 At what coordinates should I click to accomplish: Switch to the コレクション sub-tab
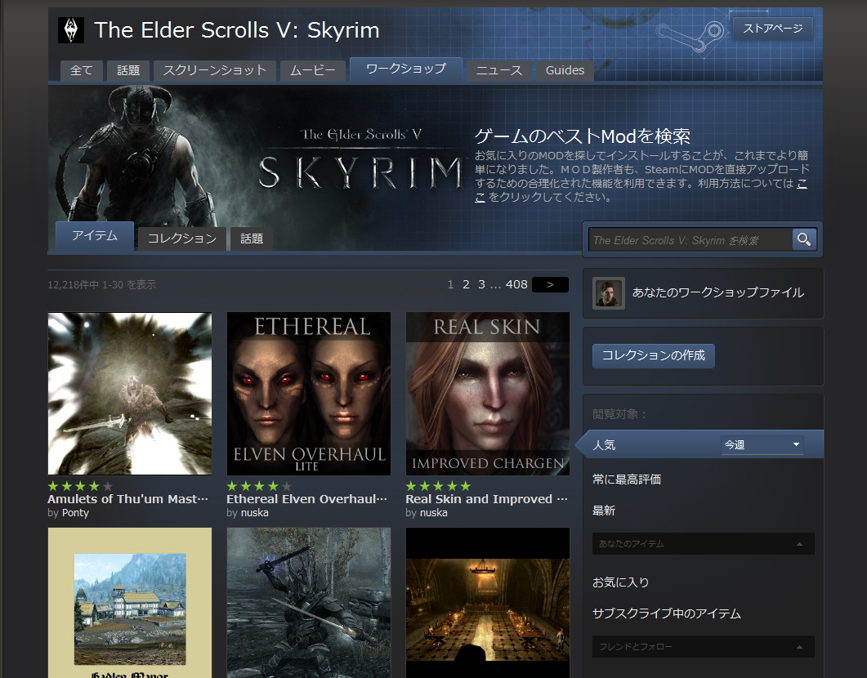point(182,239)
